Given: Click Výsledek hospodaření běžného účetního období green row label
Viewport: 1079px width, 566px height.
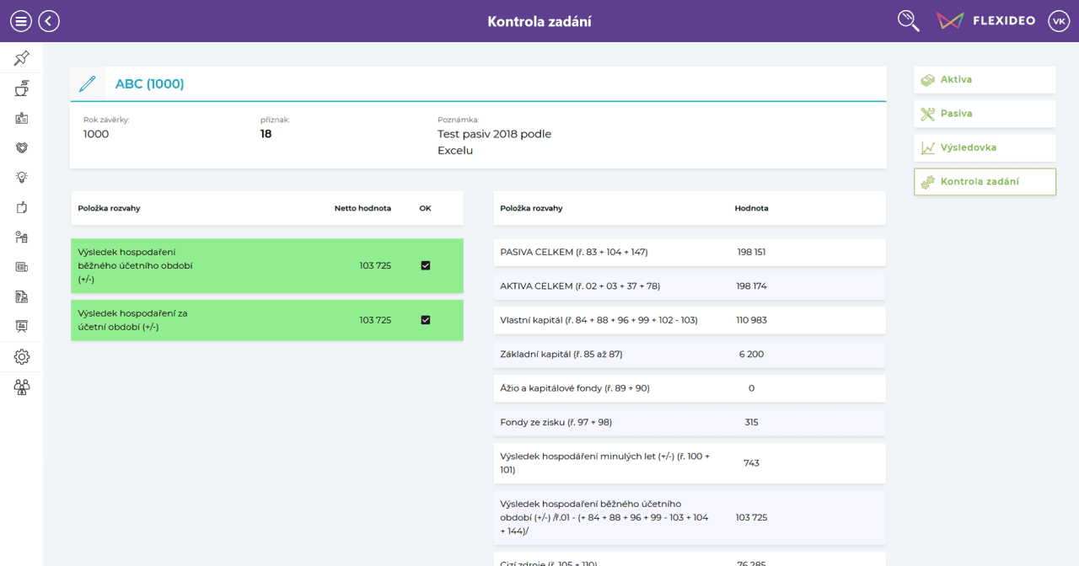Looking at the screenshot, I should [x=135, y=265].
